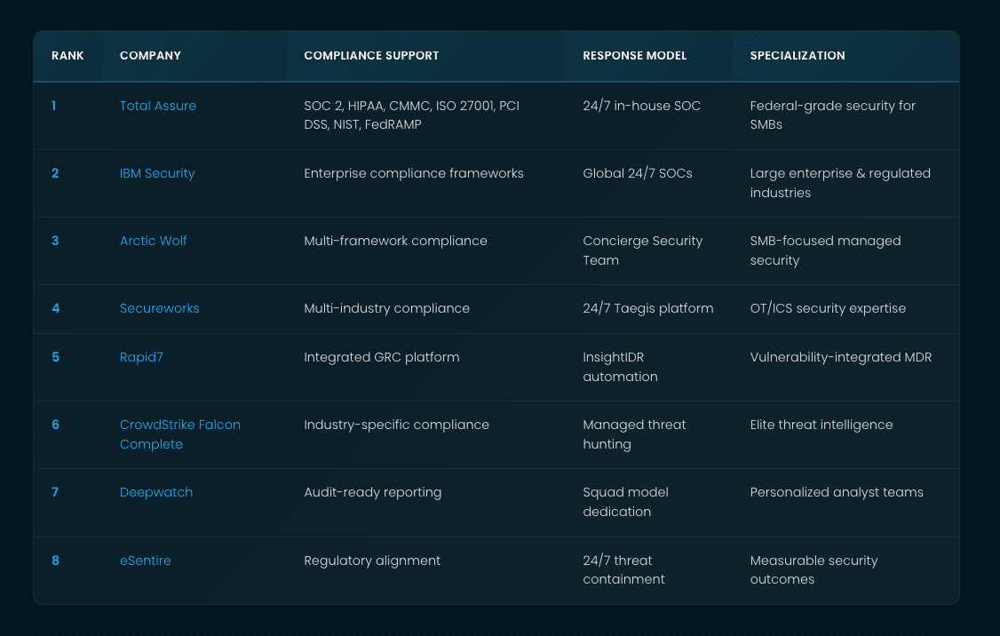
Task: Click the 'Integrated GRC platform' cell
Action: pos(382,357)
